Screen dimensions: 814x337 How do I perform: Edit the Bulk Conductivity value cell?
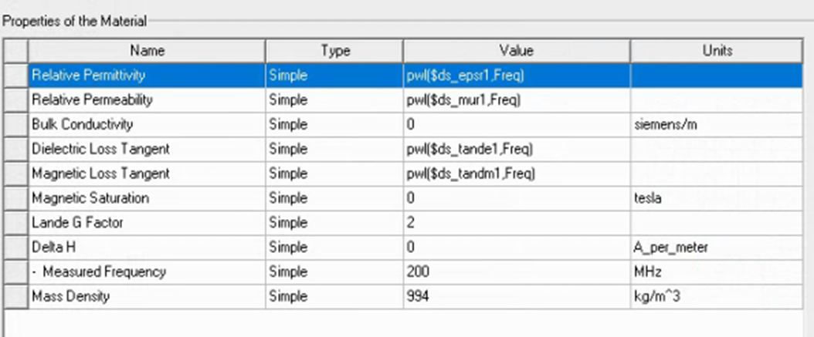point(516,124)
